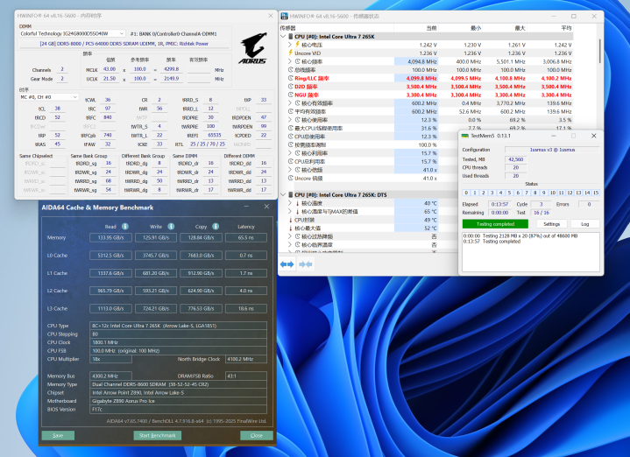Click the clock icon beside 平均有效频率
This screenshot has width=630, height=457.
pos(291,111)
